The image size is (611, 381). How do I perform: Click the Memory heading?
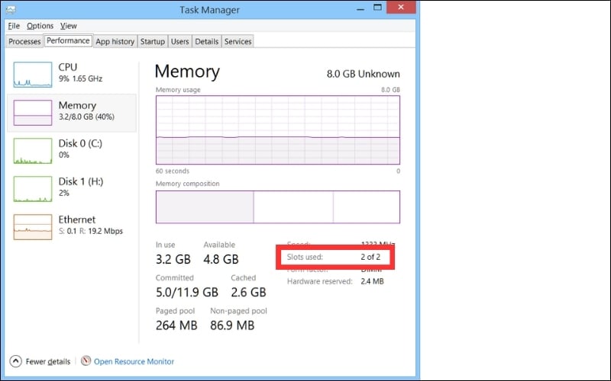[187, 72]
